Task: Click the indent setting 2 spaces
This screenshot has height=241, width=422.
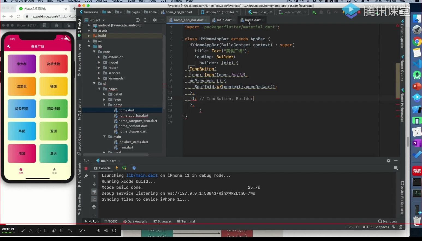Action: tap(382, 227)
